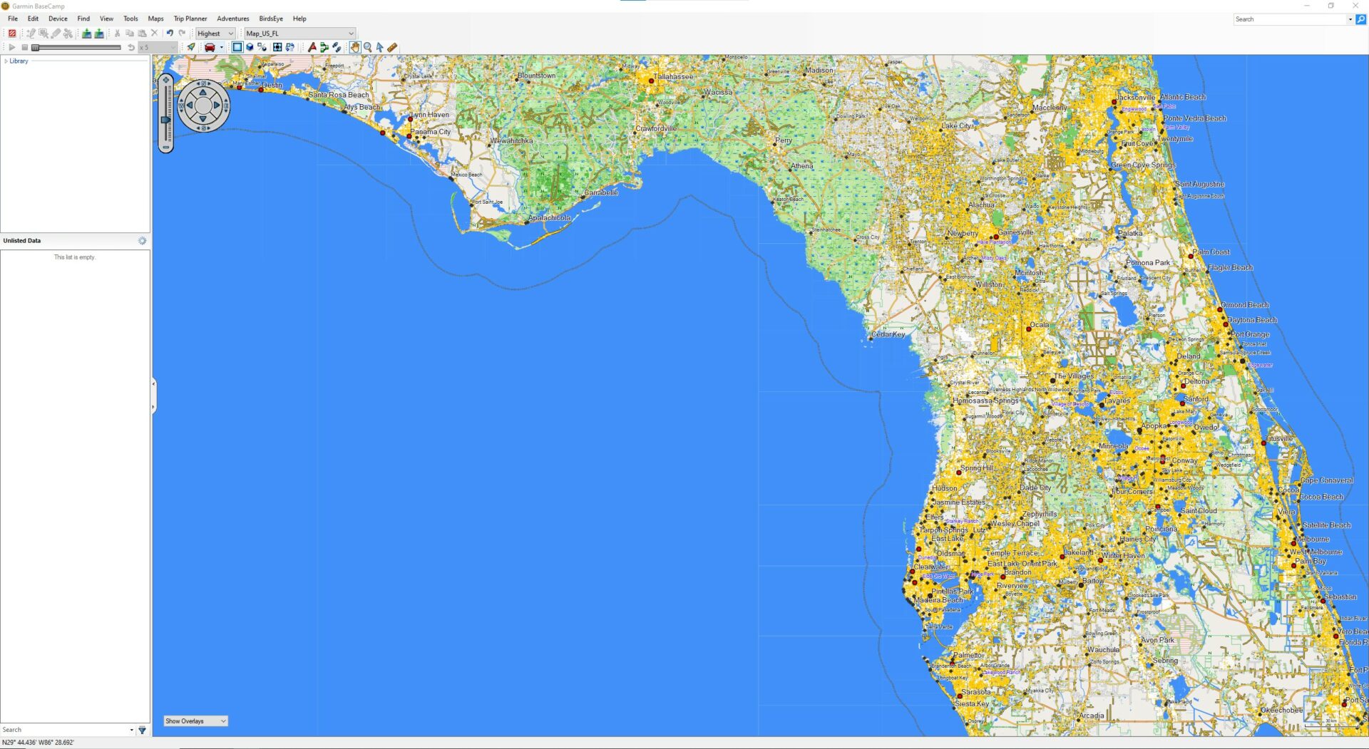Select the Zoom magnifier tool
The width and height of the screenshot is (1369, 749).
point(366,47)
